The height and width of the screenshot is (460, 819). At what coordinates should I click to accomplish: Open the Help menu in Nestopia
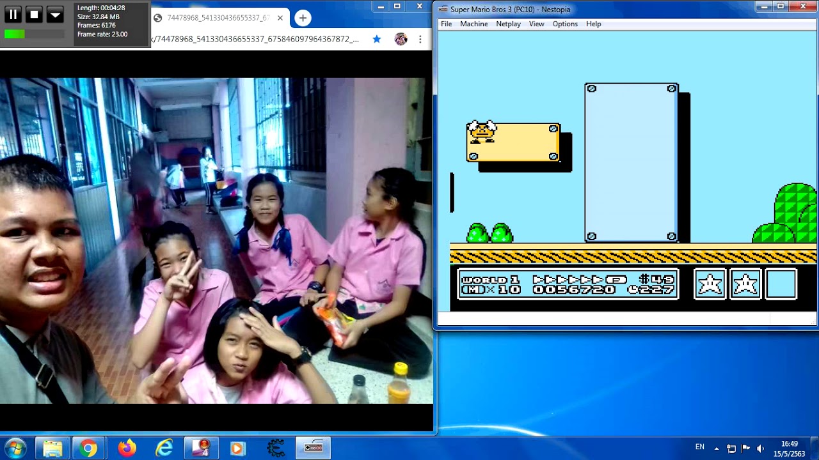coord(594,24)
